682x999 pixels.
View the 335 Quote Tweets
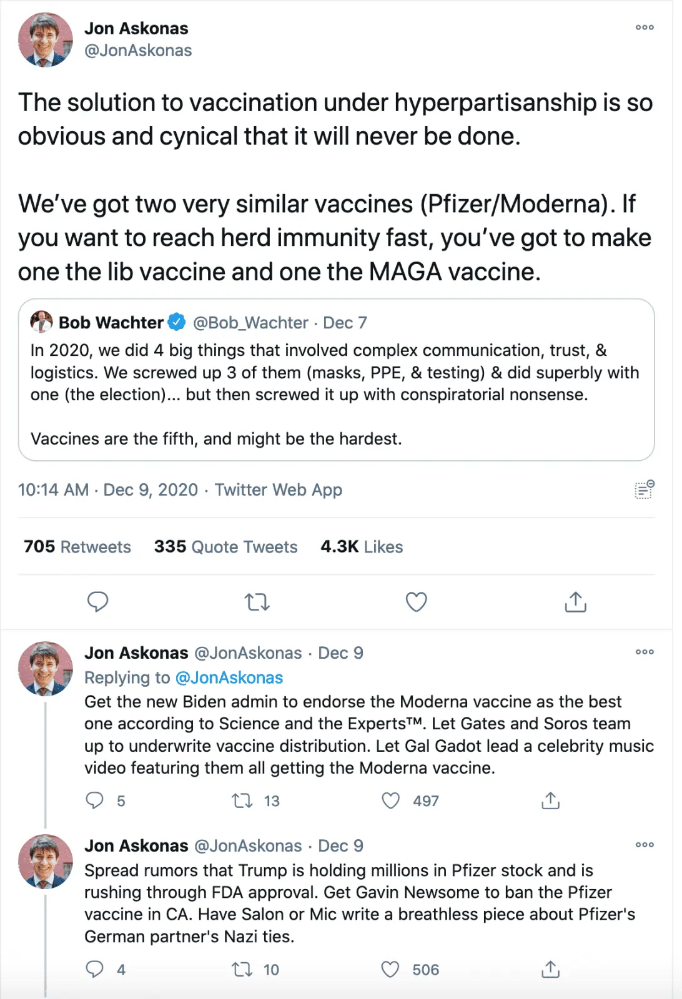[225, 547]
